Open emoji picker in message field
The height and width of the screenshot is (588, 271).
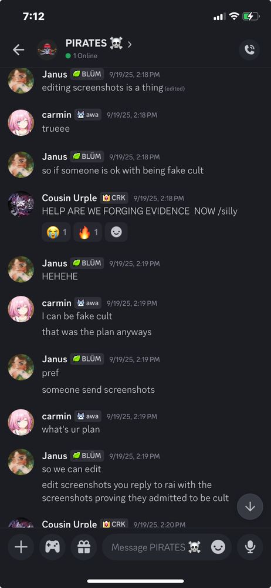click(218, 547)
